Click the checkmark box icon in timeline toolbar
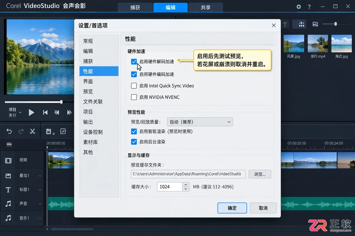Viewport: 355px width, 236px height. [x=63, y=131]
